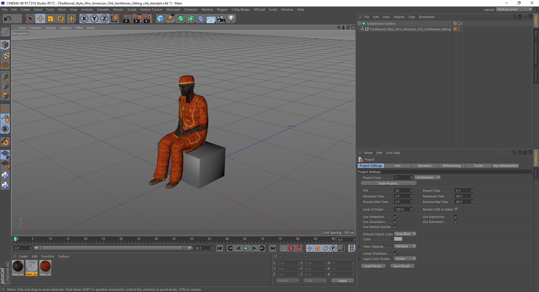Click Apply in coordinates panel
The width and height of the screenshot is (539, 292).
tap(342, 281)
